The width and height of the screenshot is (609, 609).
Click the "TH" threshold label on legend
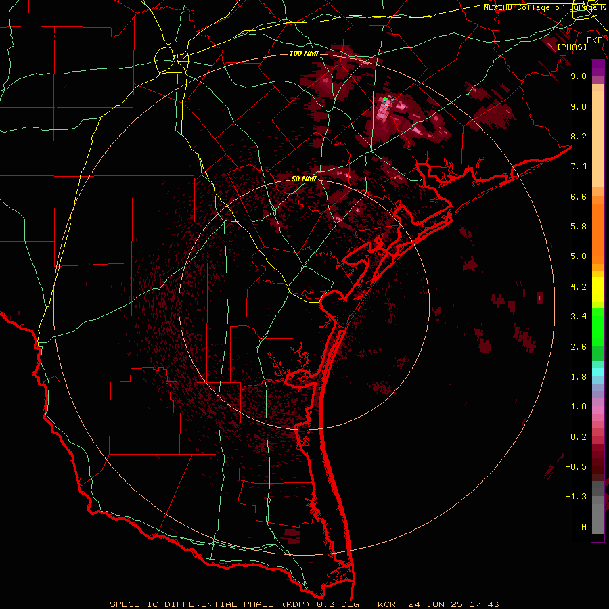(x=581, y=527)
